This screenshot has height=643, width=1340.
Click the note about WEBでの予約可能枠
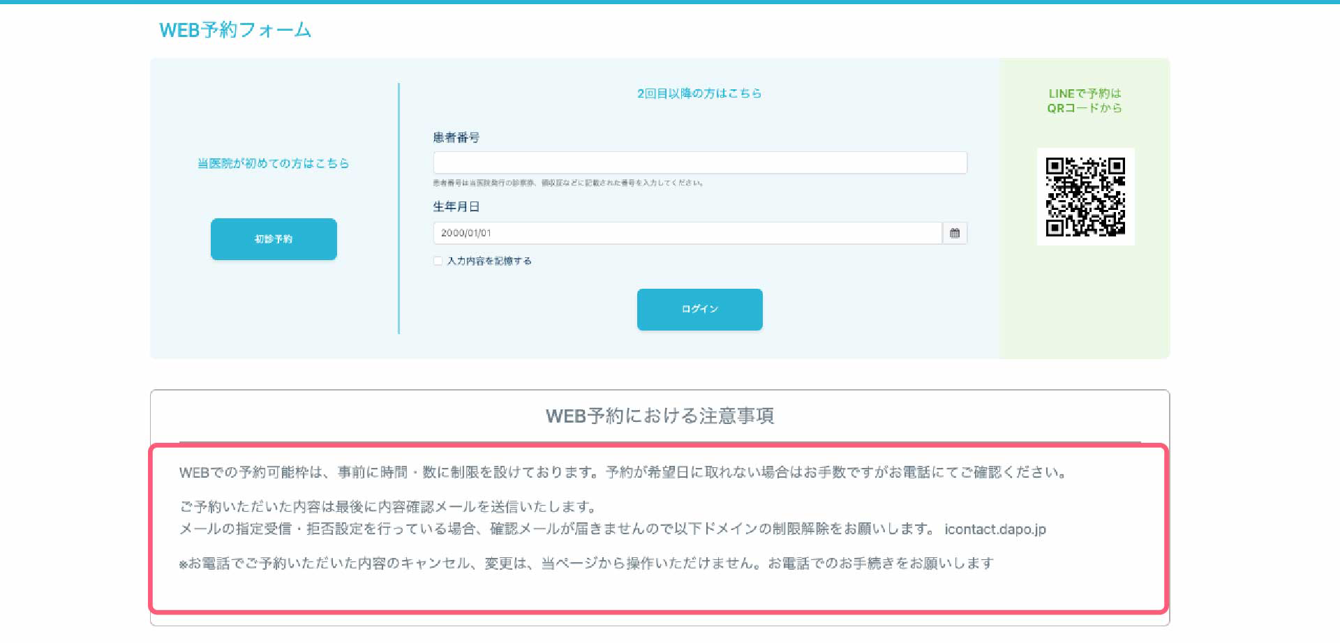(x=621, y=472)
